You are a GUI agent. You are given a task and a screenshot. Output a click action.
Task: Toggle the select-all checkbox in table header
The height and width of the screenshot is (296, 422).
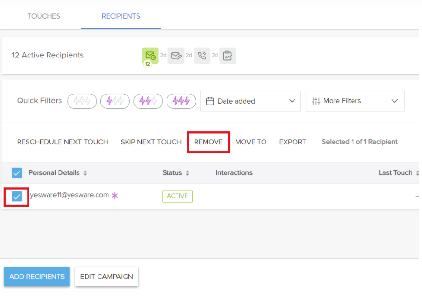17,173
